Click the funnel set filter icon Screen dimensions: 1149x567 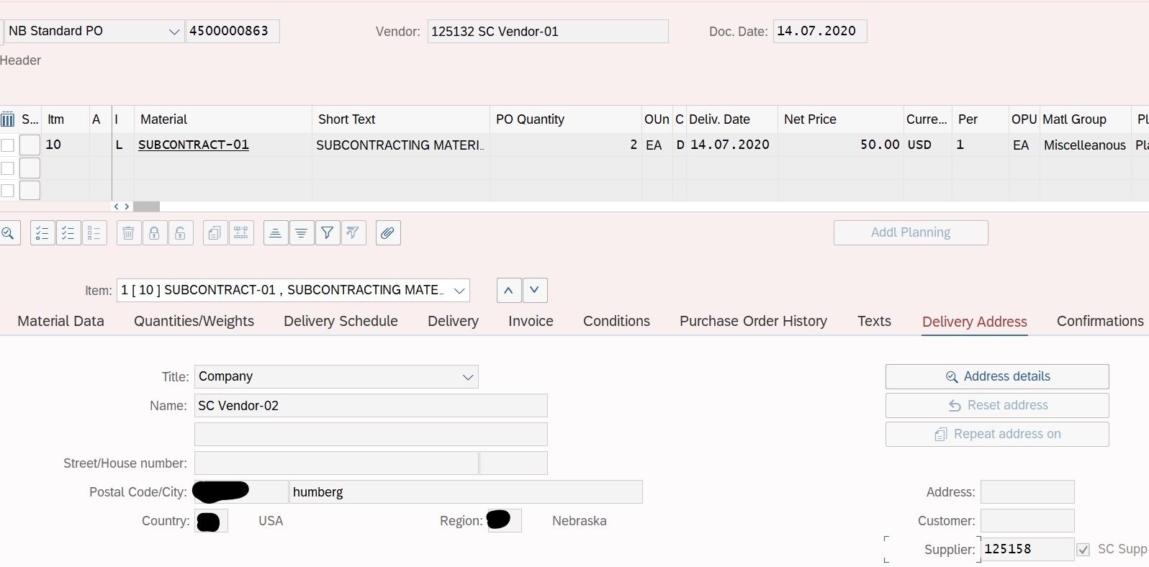[x=328, y=233]
